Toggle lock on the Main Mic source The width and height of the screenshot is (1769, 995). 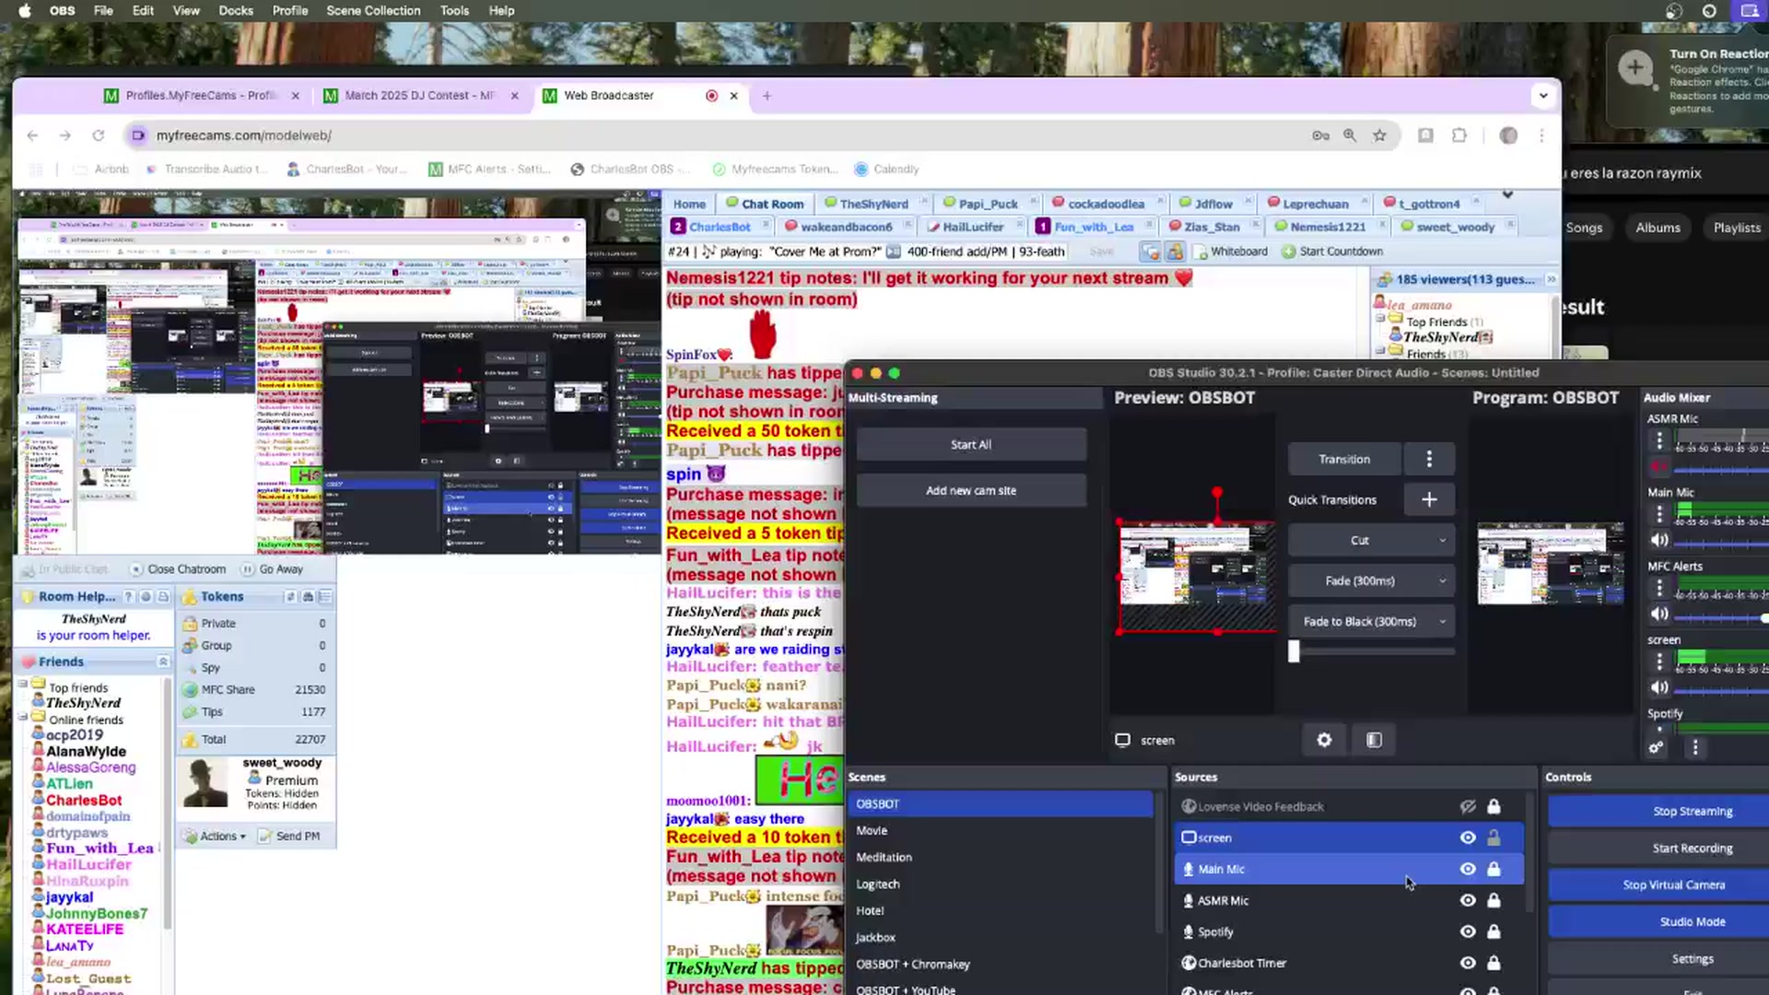tap(1494, 869)
